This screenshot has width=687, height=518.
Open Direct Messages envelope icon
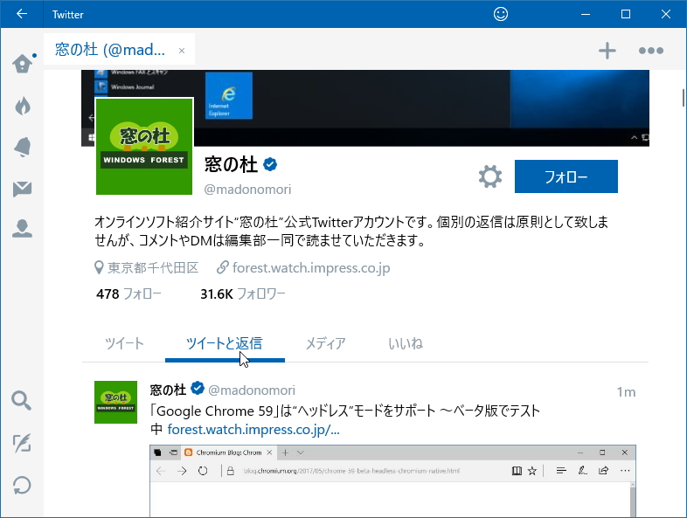click(23, 189)
